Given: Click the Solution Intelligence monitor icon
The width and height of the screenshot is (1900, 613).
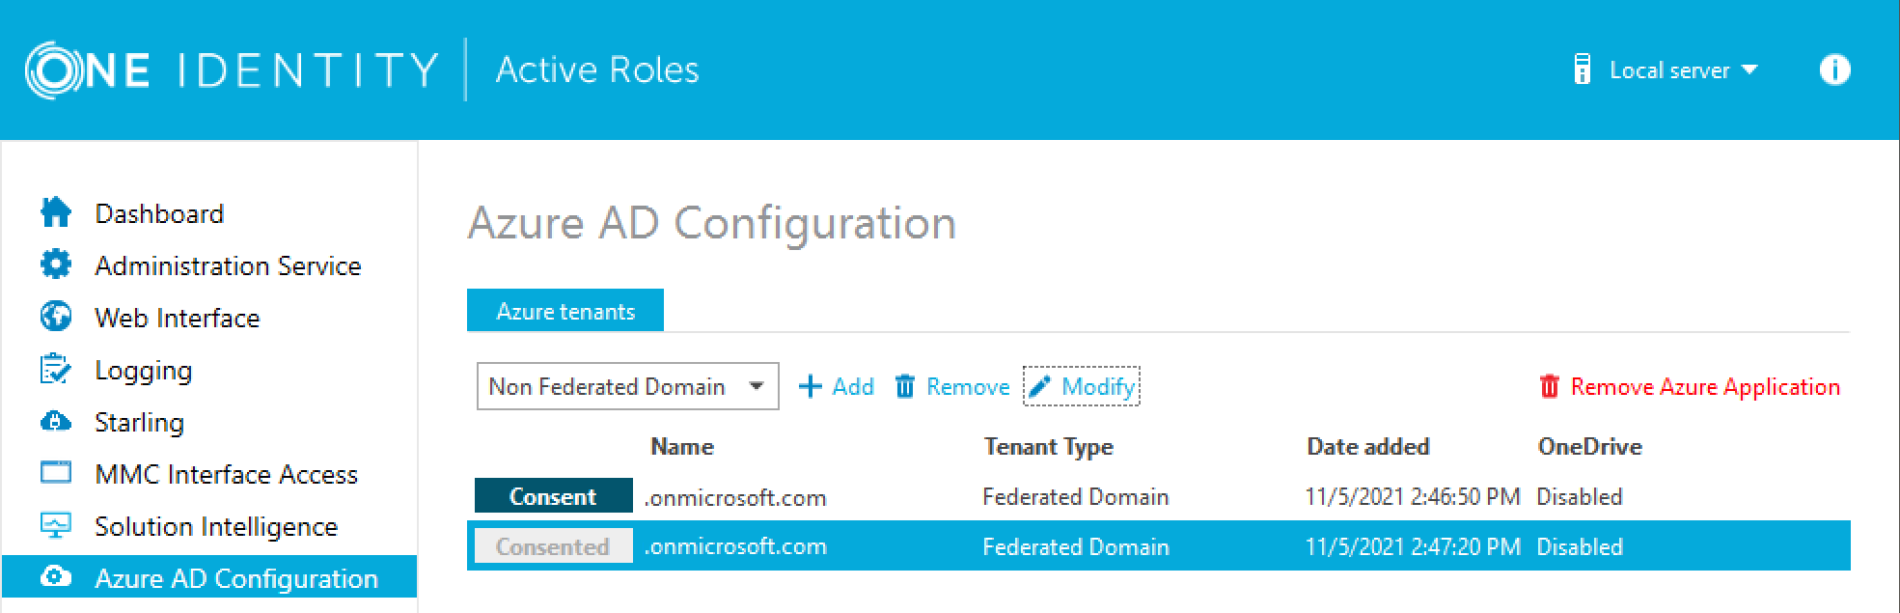Looking at the screenshot, I should pos(56,525).
